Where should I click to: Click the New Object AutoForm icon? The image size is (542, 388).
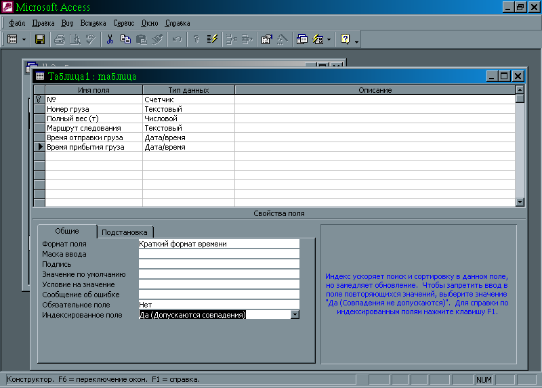pos(318,39)
